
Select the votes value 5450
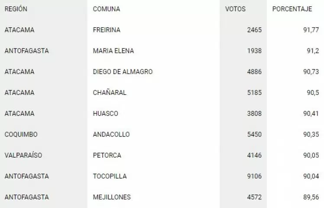254,134
